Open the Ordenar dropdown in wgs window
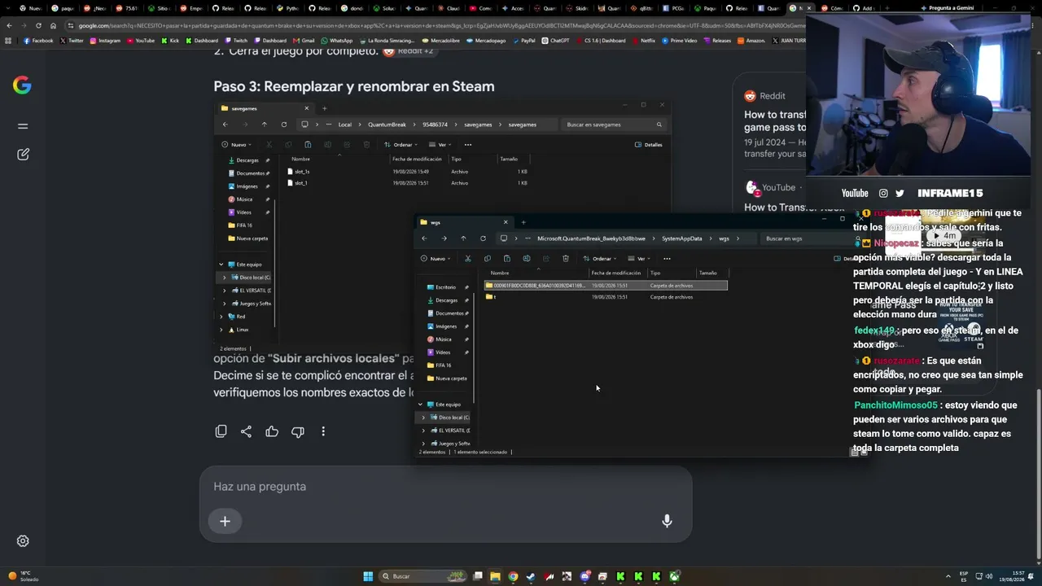 tap(600, 259)
